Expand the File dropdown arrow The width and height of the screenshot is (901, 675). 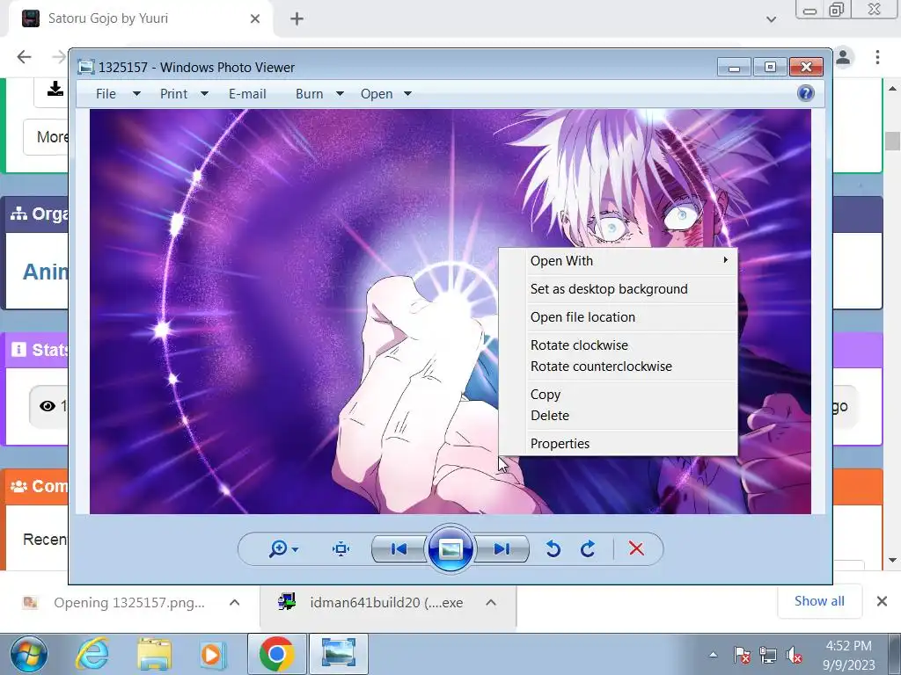click(136, 93)
